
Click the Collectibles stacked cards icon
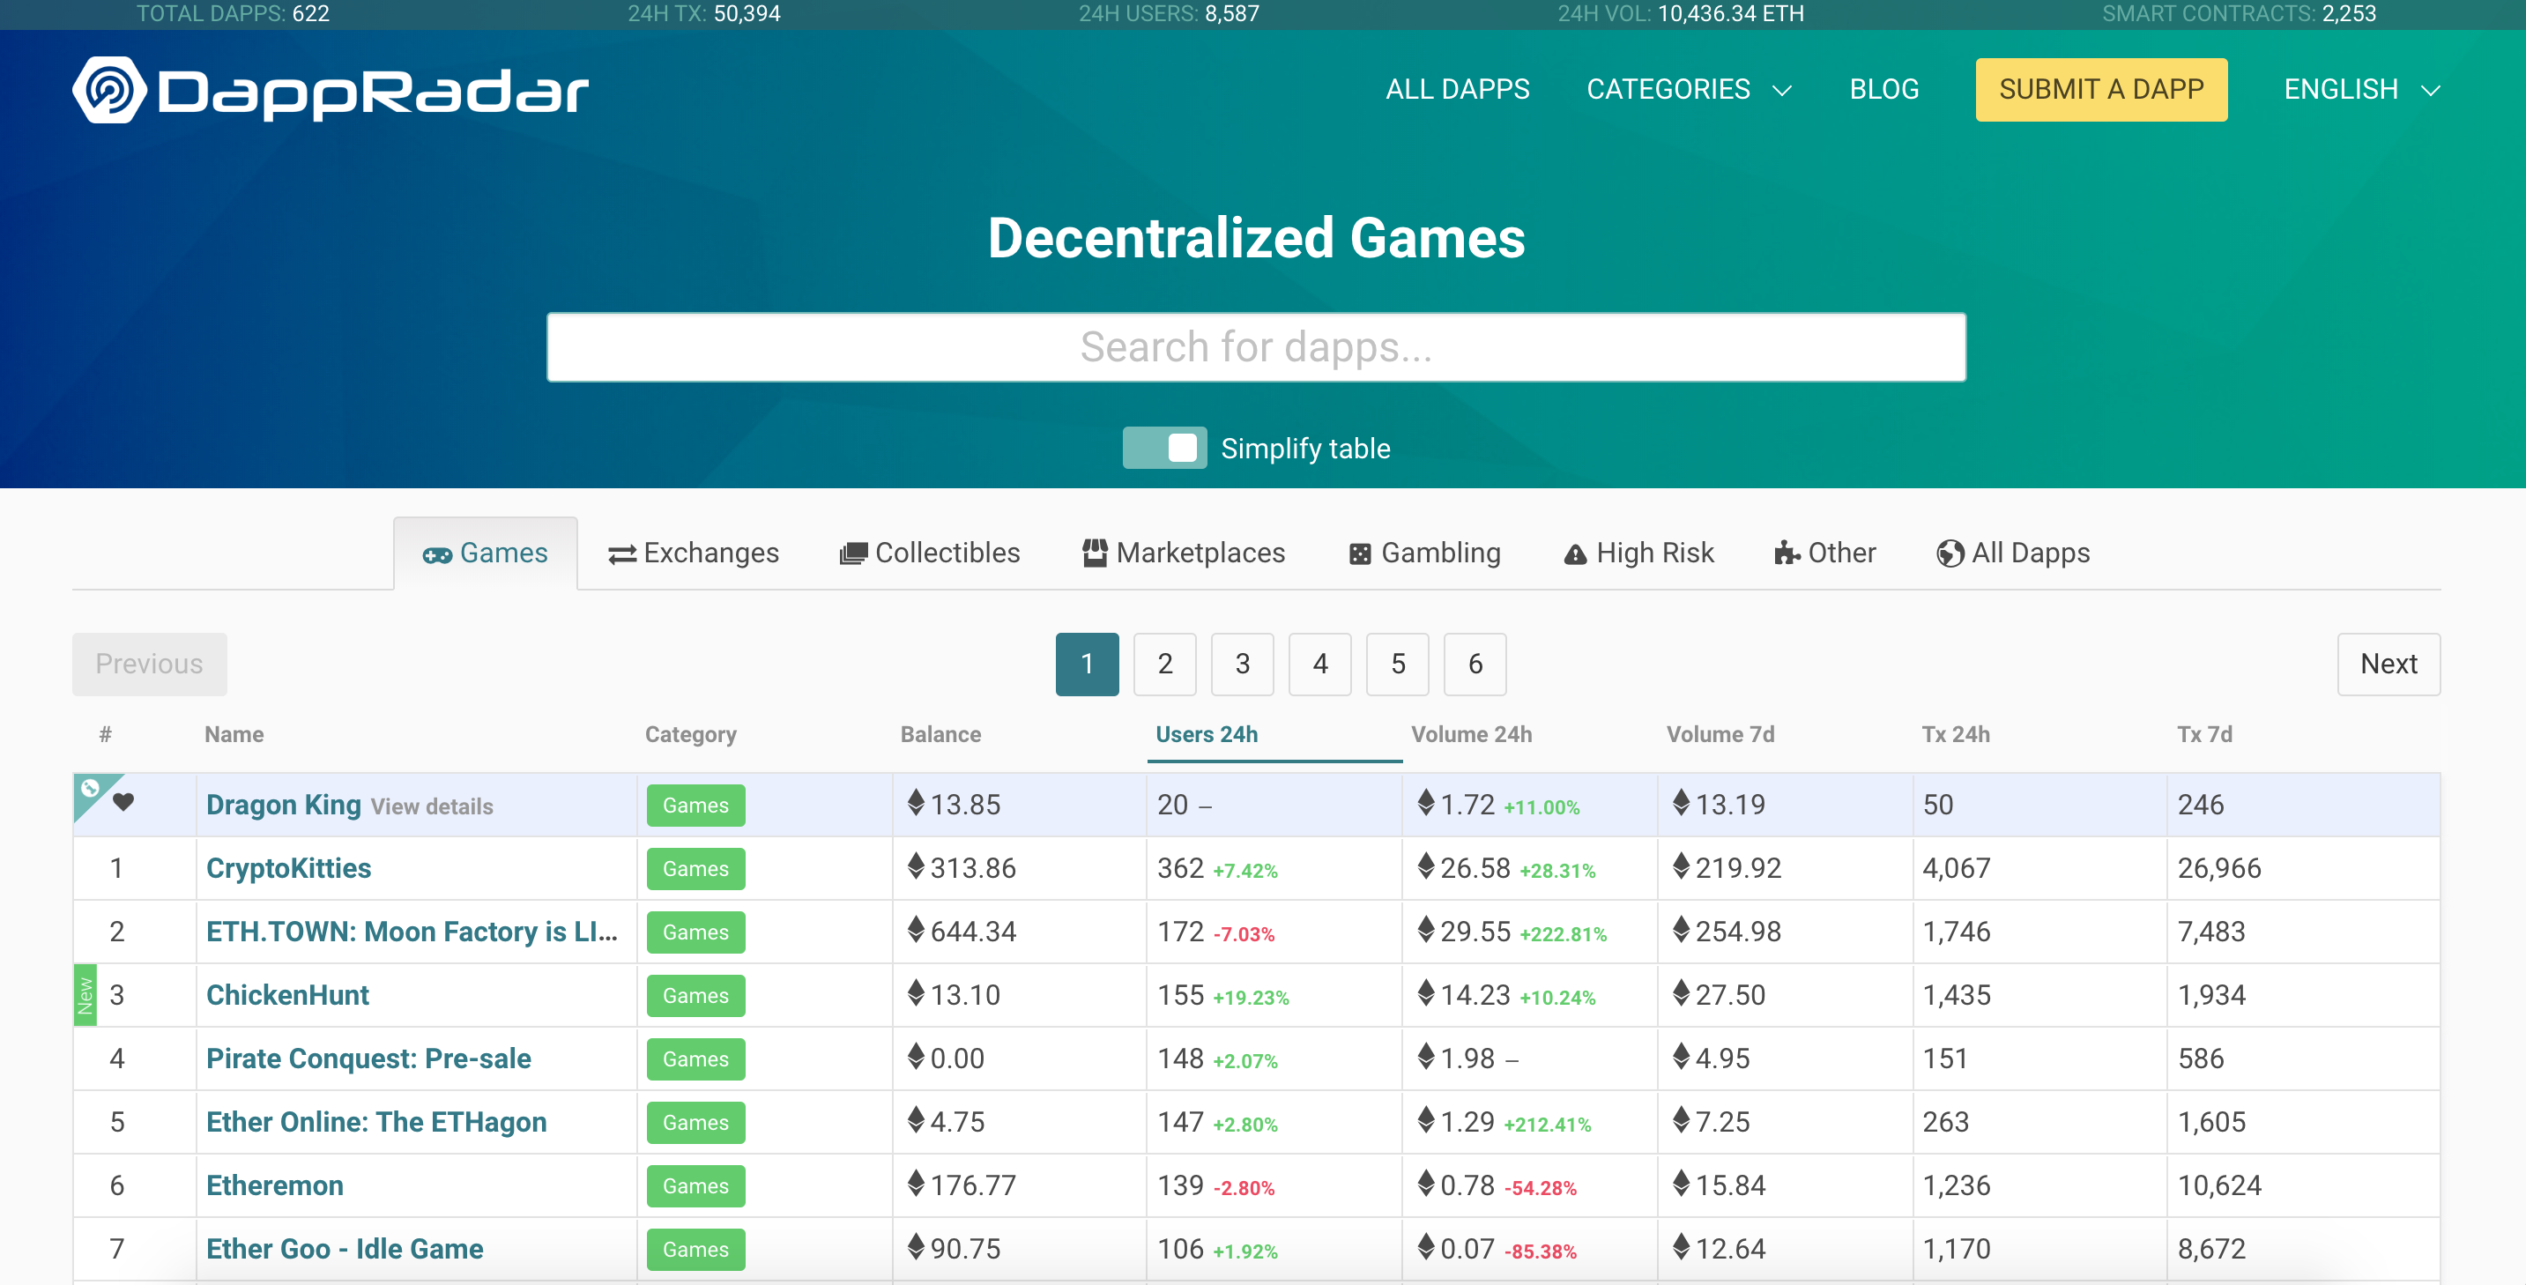[x=853, y=554]
